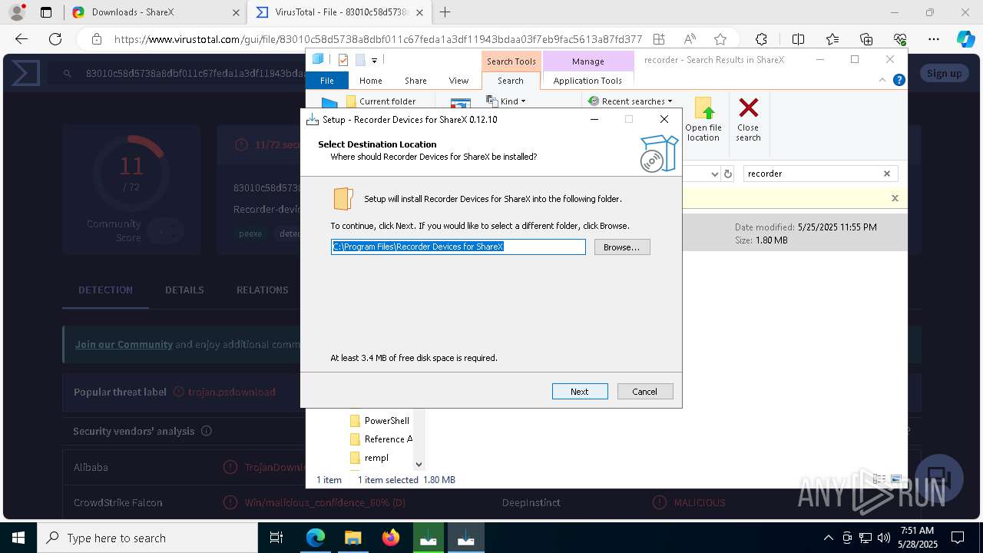
Task: Open Windows Start menu
Action: pos(18,538)
